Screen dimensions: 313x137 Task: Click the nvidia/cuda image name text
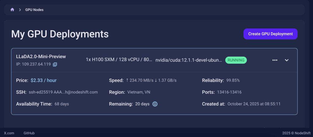189,60
